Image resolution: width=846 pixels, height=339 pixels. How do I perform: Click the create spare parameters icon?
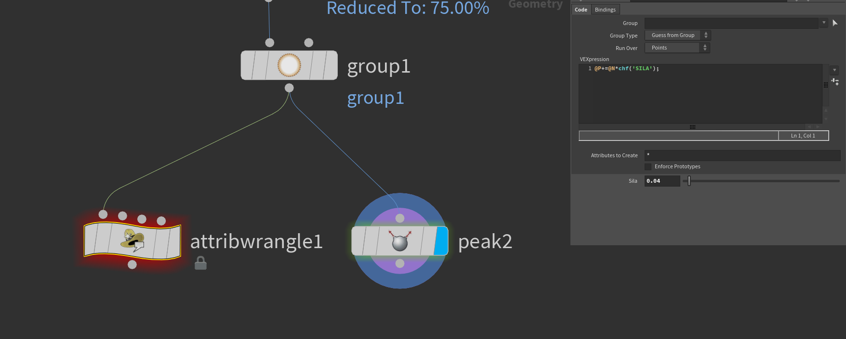point(835,82)
